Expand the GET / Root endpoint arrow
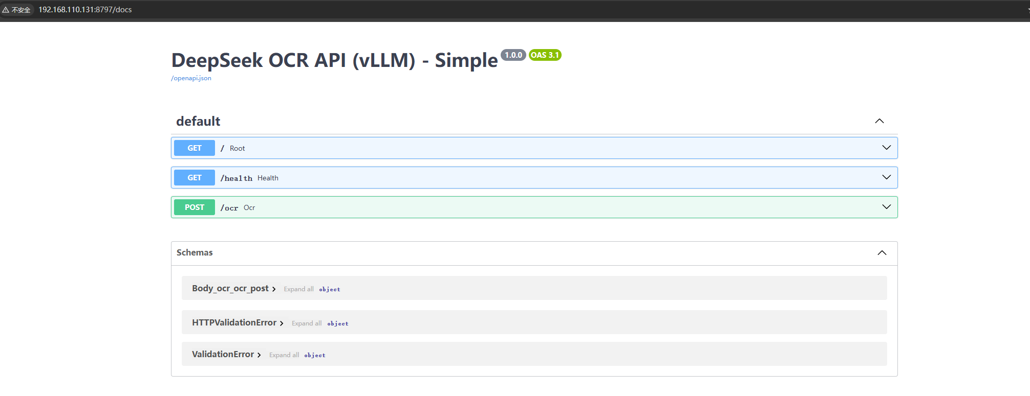 [887, 148]
